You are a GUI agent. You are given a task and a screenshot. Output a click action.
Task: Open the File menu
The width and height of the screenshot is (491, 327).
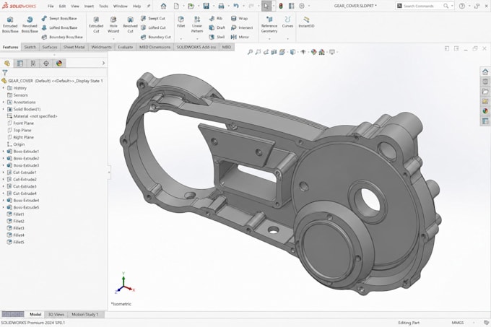(x=51, y=6)
